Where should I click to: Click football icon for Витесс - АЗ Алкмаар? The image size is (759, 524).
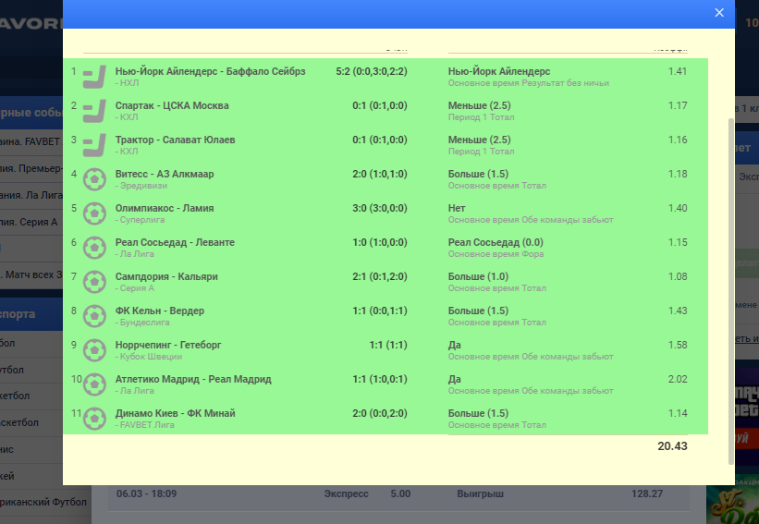point(94,179)
